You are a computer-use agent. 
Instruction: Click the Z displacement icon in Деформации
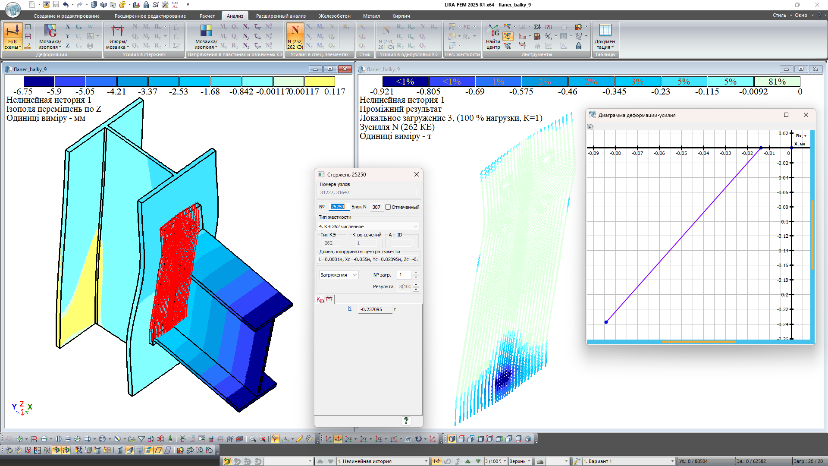click(68, 46)
